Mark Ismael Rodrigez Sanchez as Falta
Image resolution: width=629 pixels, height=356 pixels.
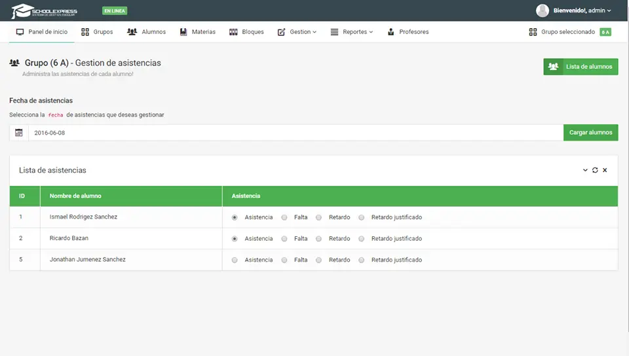(x=284, y=217)
